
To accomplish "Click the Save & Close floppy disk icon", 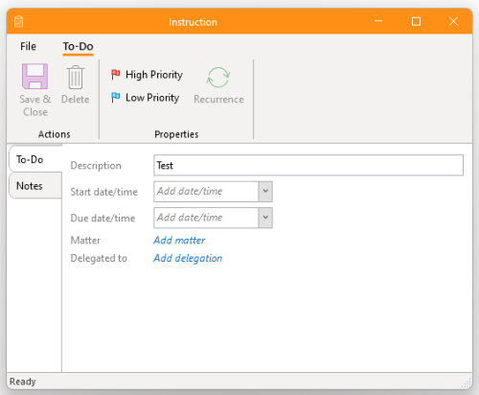I will (34, 76).
